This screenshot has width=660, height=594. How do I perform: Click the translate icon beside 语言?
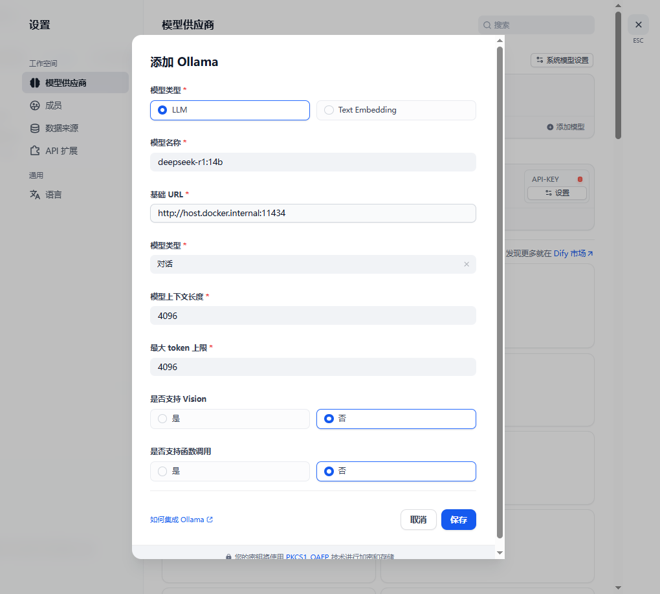(x=35, y=195)
